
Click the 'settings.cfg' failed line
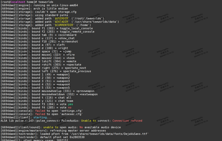pyautogui.click(x=42, y=111)
